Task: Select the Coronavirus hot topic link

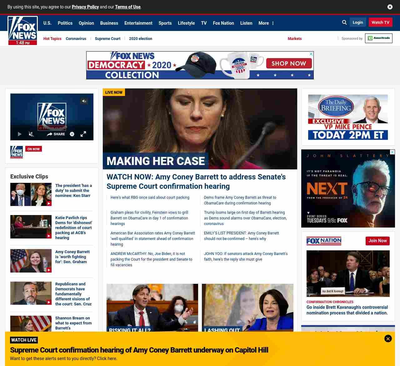Action: click(x=76, y=39)
